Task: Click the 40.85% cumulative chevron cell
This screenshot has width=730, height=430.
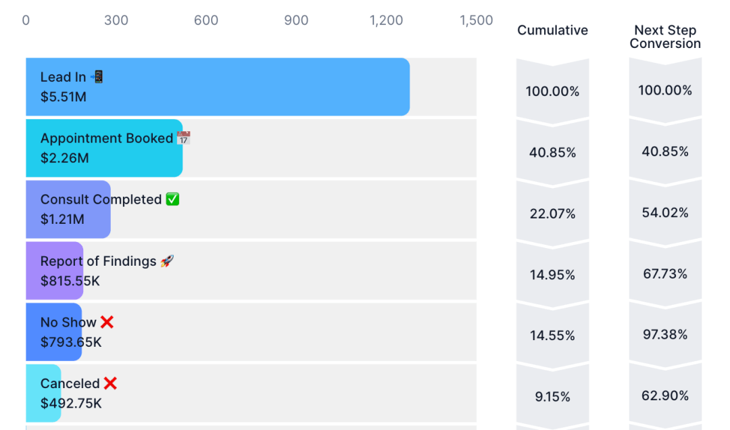Action: [553, 152]
